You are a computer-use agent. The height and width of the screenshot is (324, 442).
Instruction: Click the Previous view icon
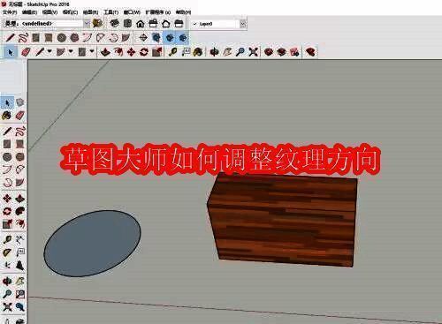pos(19,306)
